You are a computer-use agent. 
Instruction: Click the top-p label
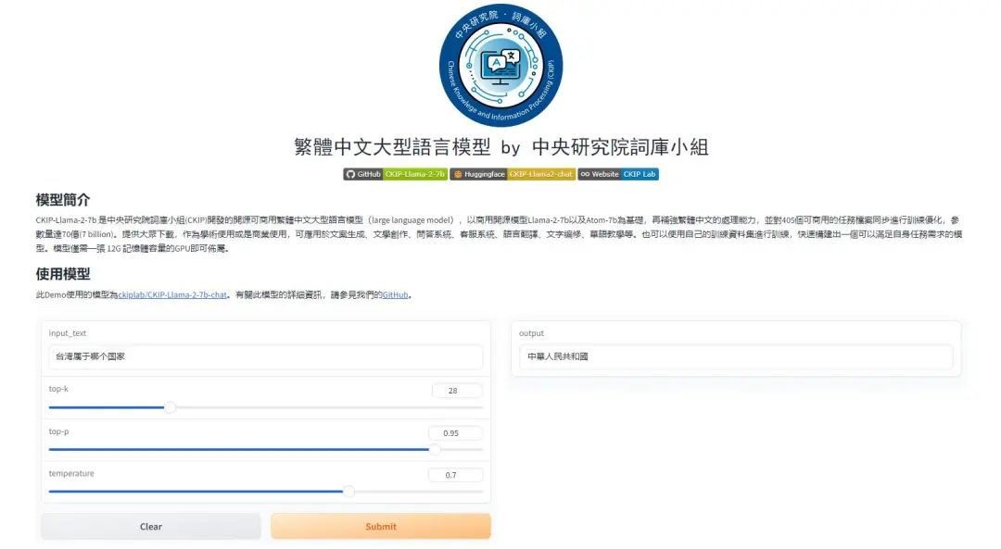58,431
